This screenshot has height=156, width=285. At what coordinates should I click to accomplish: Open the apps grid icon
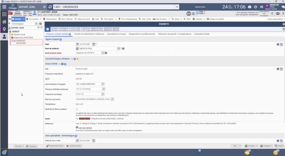click(4, 14)
